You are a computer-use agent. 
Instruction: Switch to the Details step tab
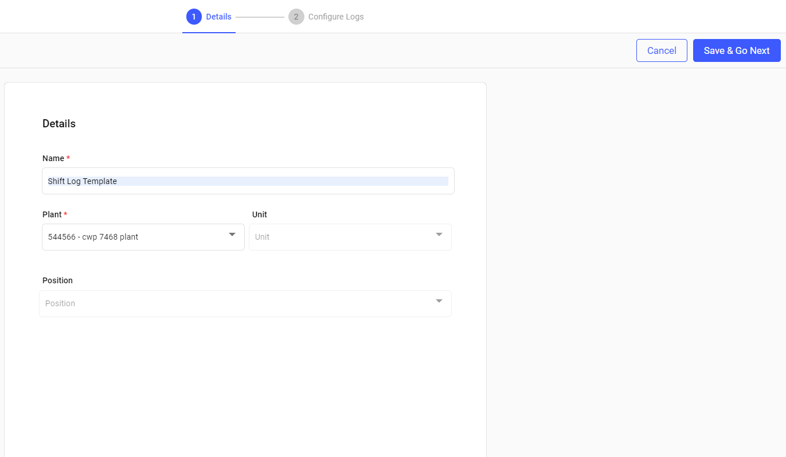pyautogui.click(x=218, y=17)
